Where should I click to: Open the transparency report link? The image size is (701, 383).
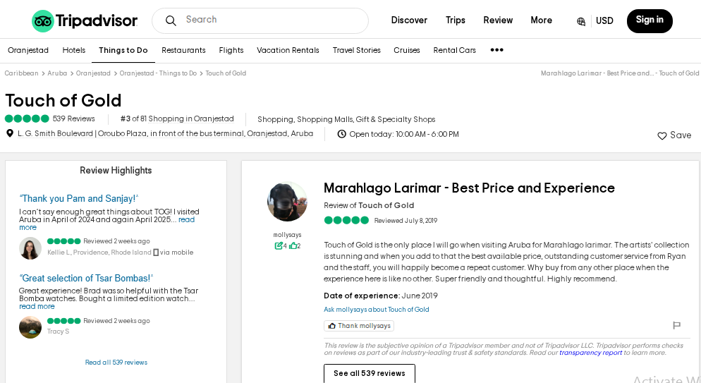click(590, 353)
